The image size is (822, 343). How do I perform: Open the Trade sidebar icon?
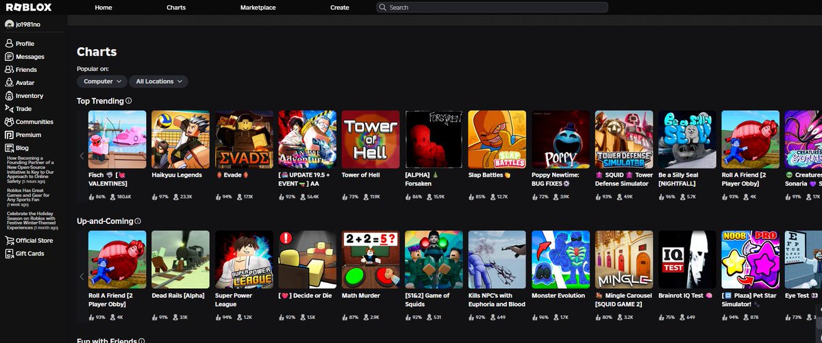(x=9, y=109)
